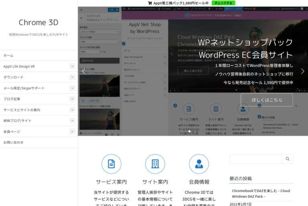
Task: Expand the サービスとサイトの案内 submenu
Action: (72, 110)
